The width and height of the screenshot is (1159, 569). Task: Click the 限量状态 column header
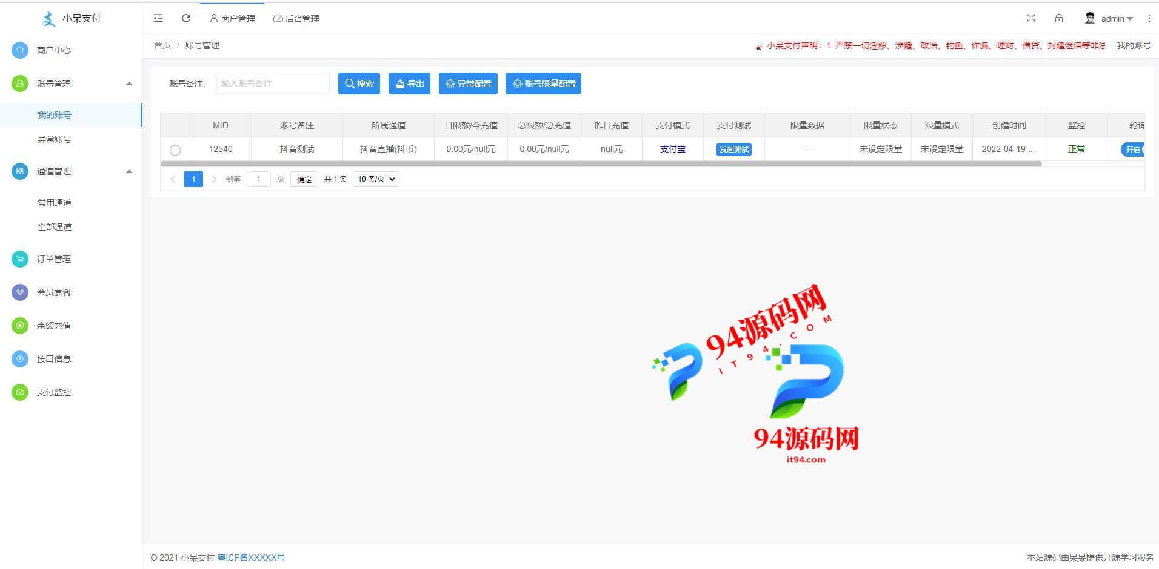[881, 125]
